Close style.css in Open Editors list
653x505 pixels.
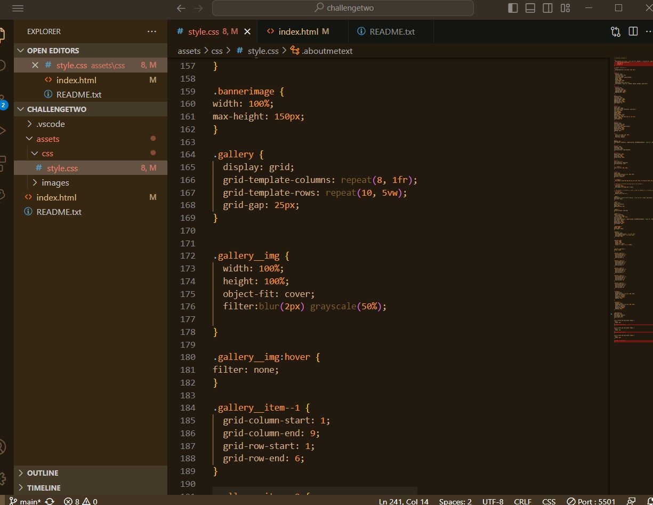point(35,65)
